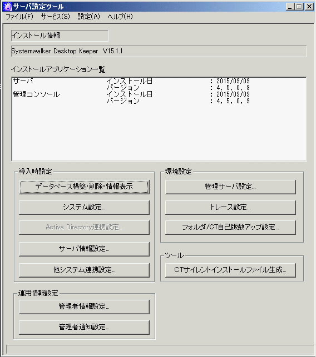Open システム設定... dialog
316x357 pixels.
84,208
